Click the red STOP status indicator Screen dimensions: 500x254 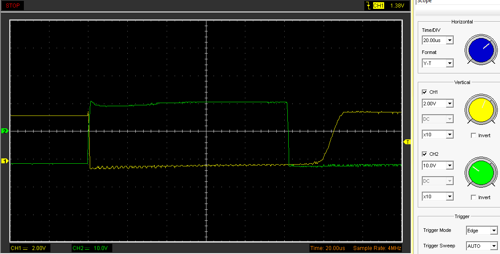click(x=13, y=5)
